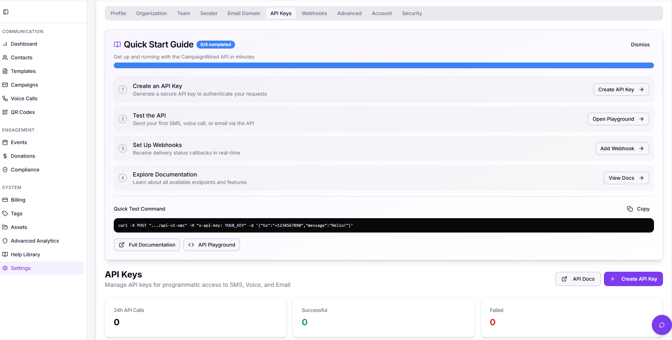672x340 pixels.
Task: Open the Sender tab
Action: click(209, 13)
